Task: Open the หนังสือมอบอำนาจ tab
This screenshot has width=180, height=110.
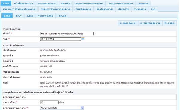Action: tap(24, 4)
